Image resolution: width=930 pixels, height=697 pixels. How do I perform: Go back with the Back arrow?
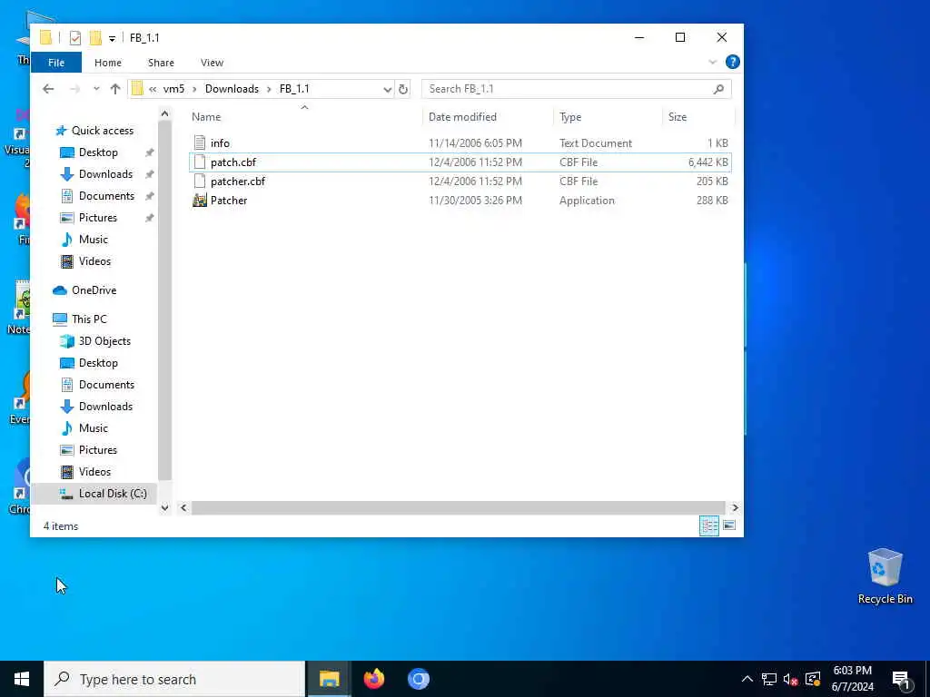pyautogui.click(x=48, y=89)
